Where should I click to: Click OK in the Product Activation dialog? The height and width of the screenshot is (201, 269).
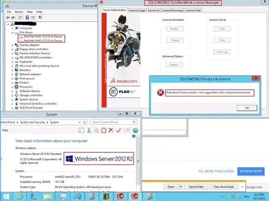pos(247,108)
